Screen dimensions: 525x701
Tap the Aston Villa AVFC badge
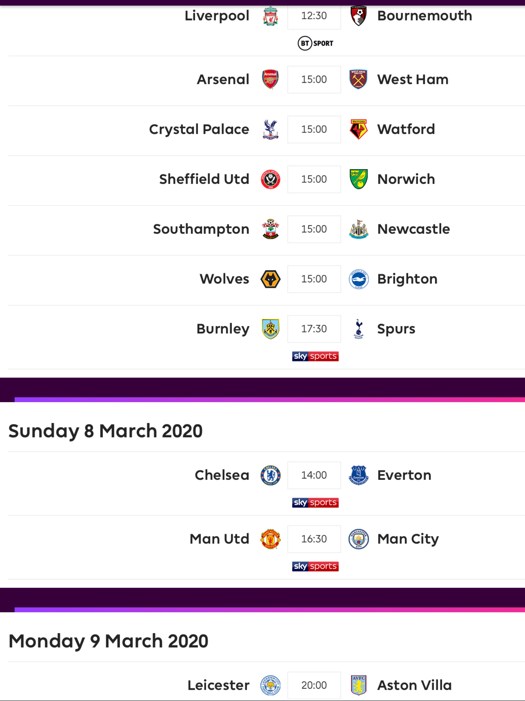pyautogui.click(x=359, y=685)
